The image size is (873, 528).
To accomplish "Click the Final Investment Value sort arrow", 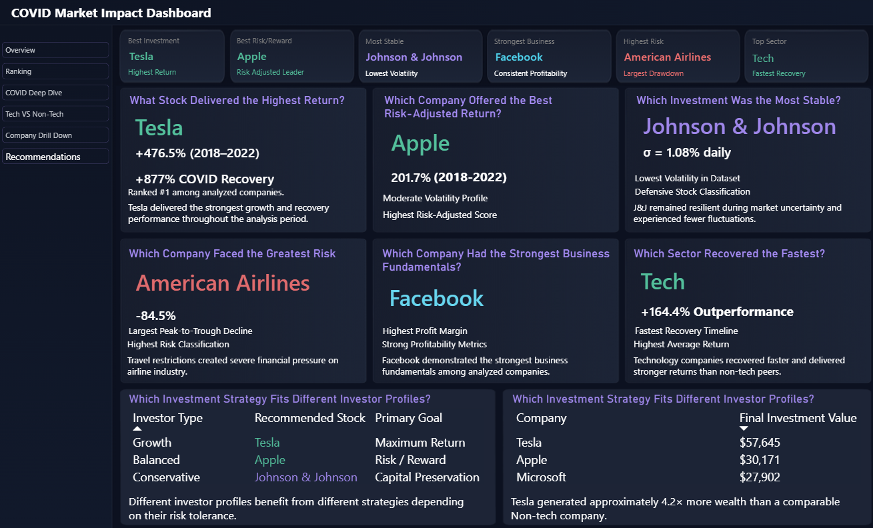I will pyautogui.click(x=744, y=429).
